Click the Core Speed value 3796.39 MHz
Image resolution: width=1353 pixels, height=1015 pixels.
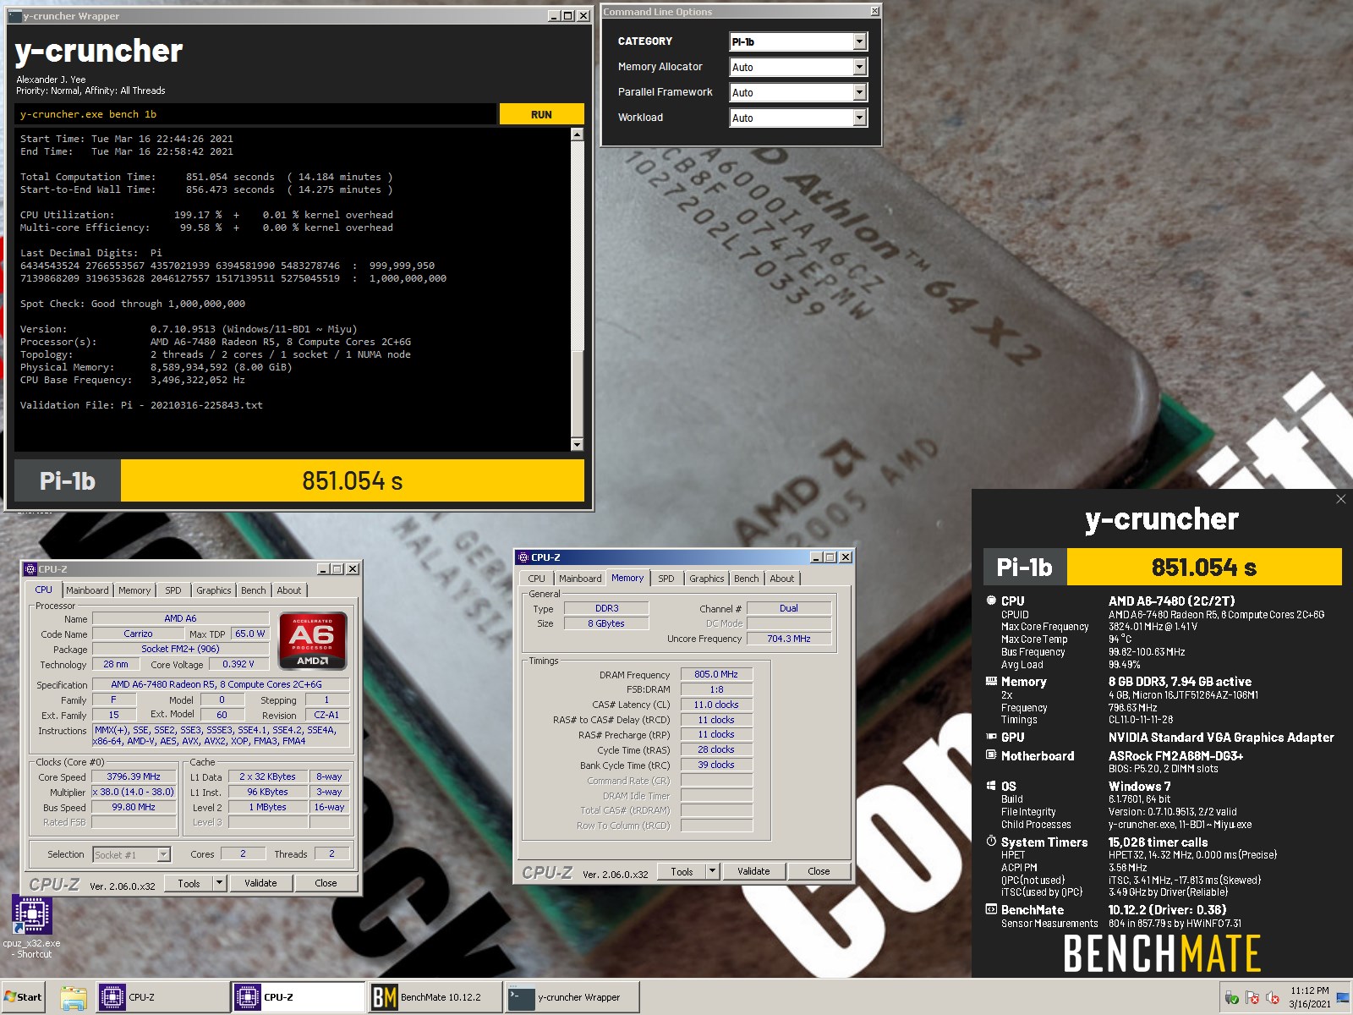pos(134,776)
